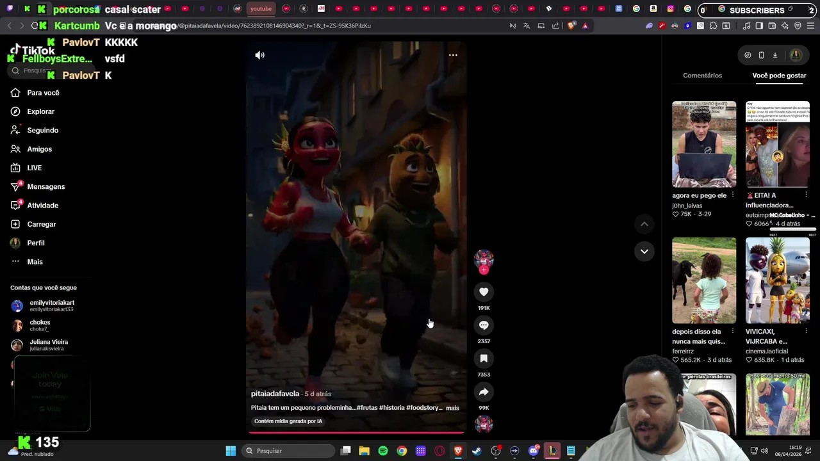Image resolution: width=820 pixels, height=461 pixels.
Task: Open the TikTok coins icon in top pill
Action: (748, 56)
